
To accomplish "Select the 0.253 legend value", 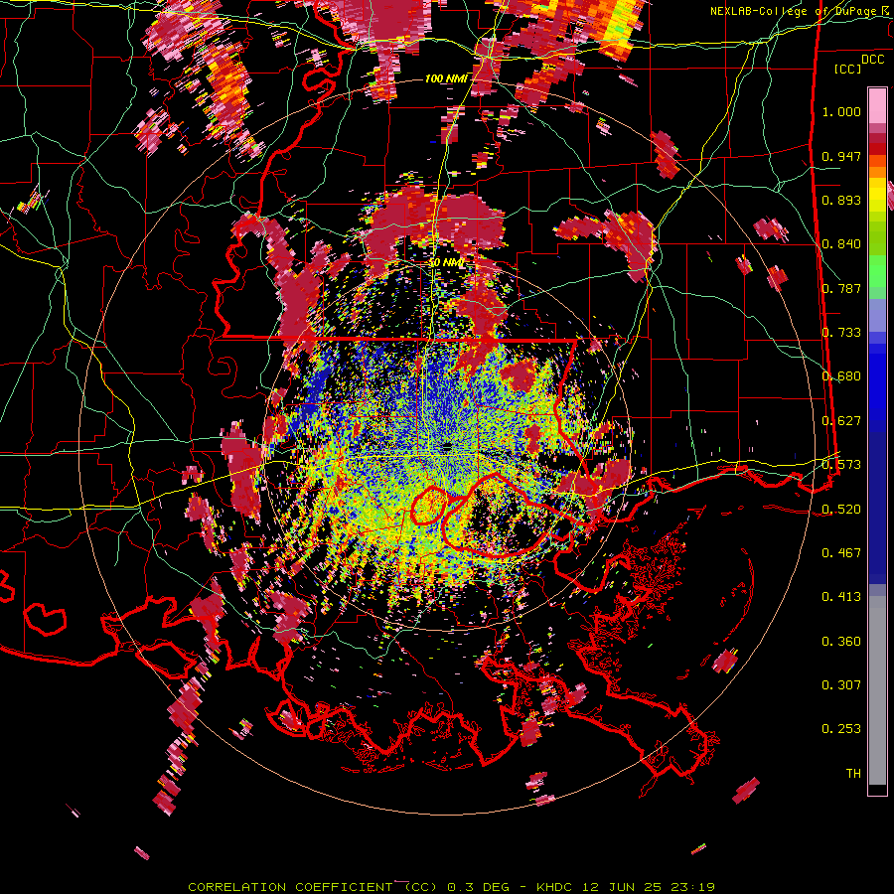I will point(841,729).
